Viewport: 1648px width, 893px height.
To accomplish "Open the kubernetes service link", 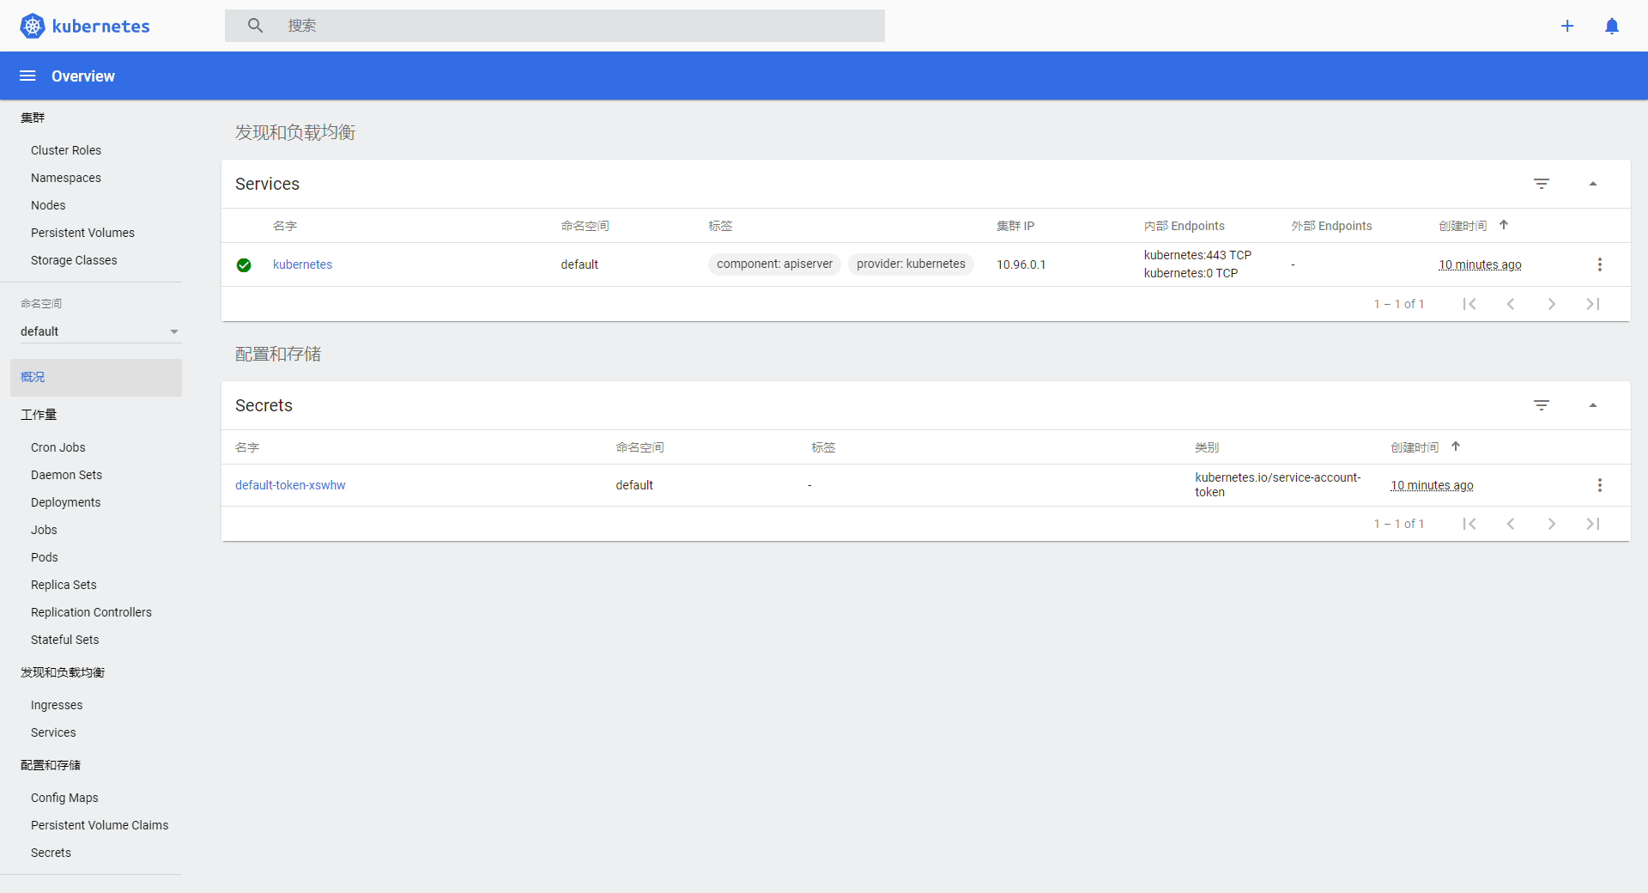I will (x=302, y=264).
